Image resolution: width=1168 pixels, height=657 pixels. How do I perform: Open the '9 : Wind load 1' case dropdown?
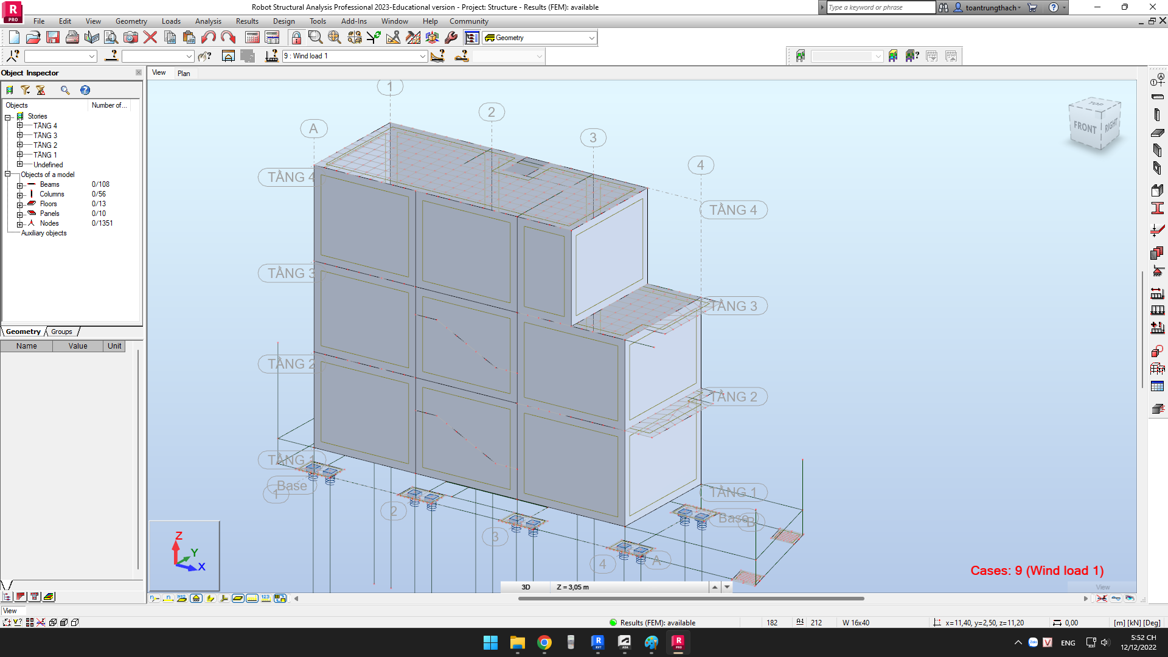point(423,56)
